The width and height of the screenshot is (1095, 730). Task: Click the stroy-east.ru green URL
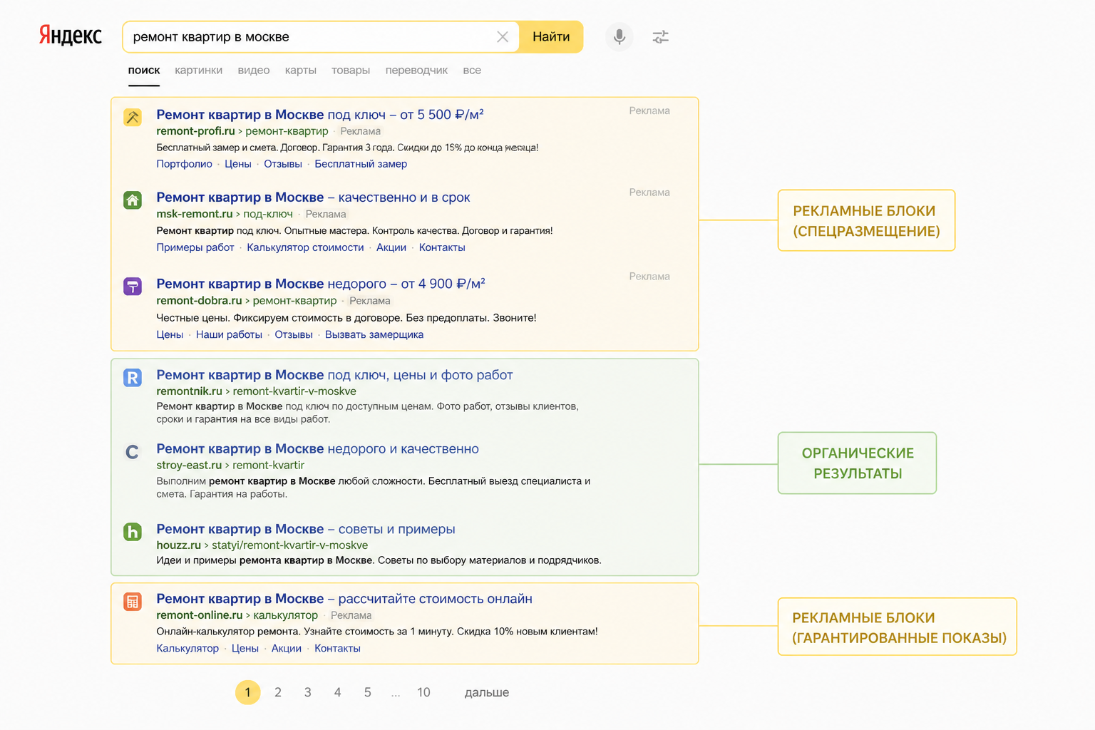point(230,466)
